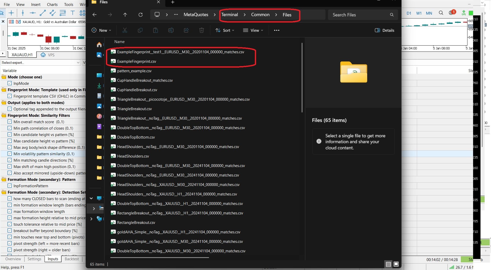Image resolution: width=491 pixels, height=270 pixels.
Task: Click the Search Files input field
Action: pyautogui.click(x=359, y=15)
